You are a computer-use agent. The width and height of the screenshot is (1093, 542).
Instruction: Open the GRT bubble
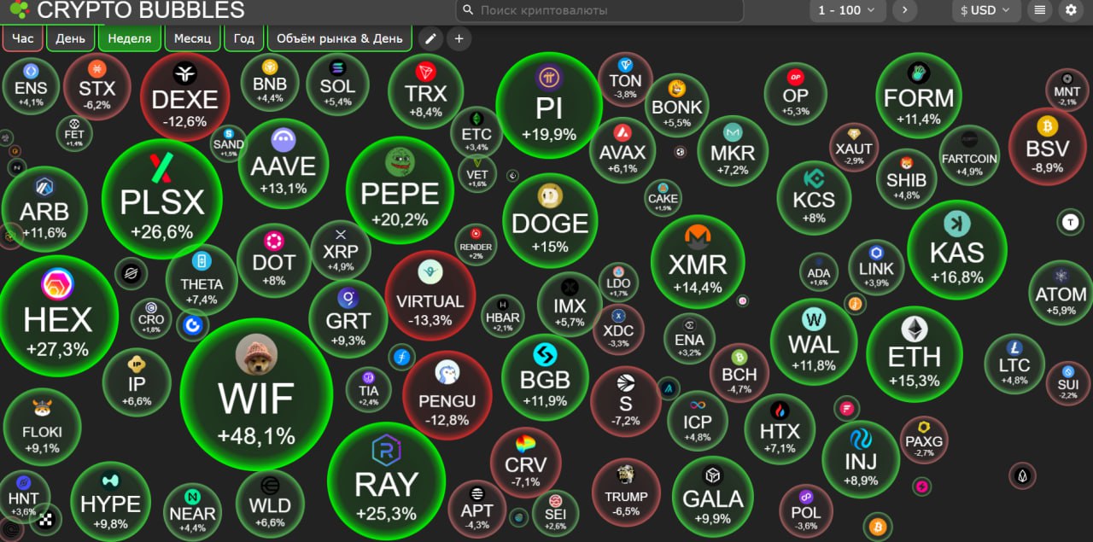coord(348,319)
